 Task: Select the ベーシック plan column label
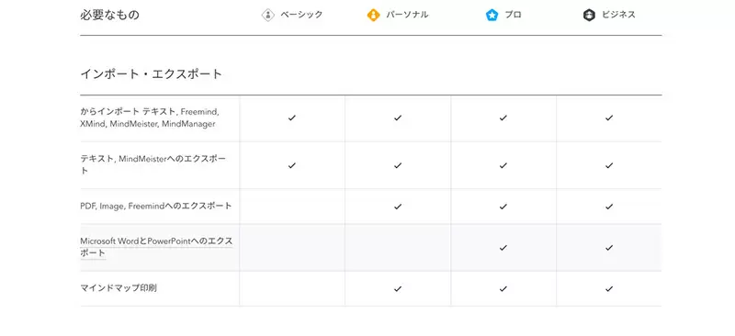coord(301,15)
